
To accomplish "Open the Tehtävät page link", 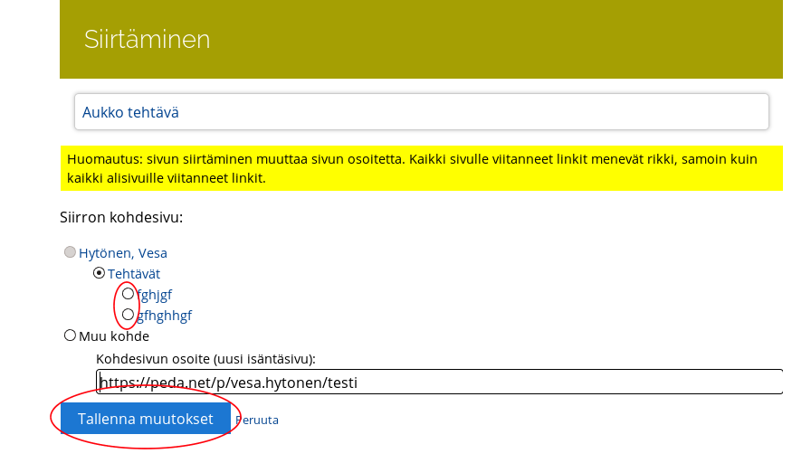I will click(134, 274).
